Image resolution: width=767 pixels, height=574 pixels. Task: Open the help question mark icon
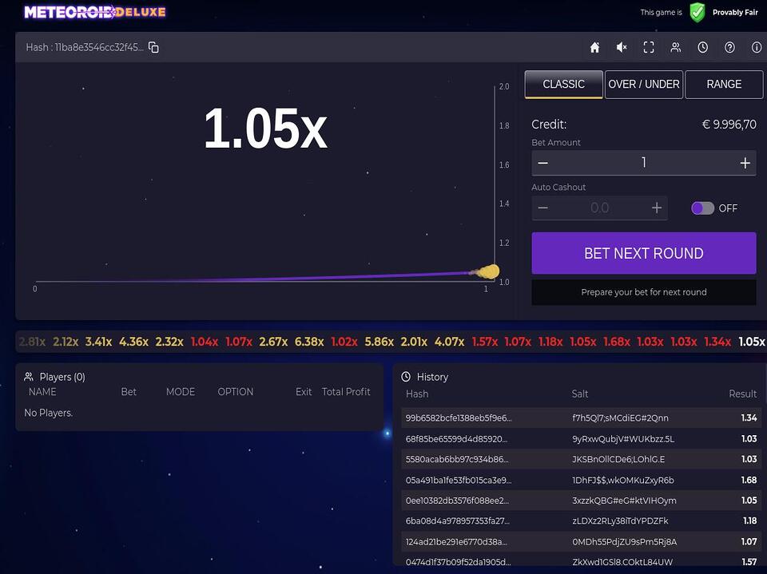tap(729, 47)
